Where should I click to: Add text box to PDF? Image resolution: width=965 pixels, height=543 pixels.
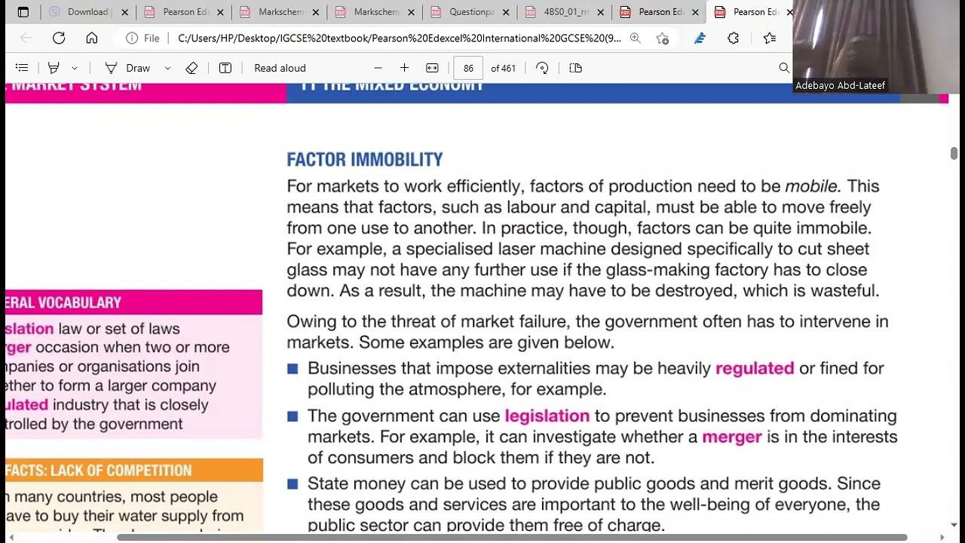coord(225,68)
